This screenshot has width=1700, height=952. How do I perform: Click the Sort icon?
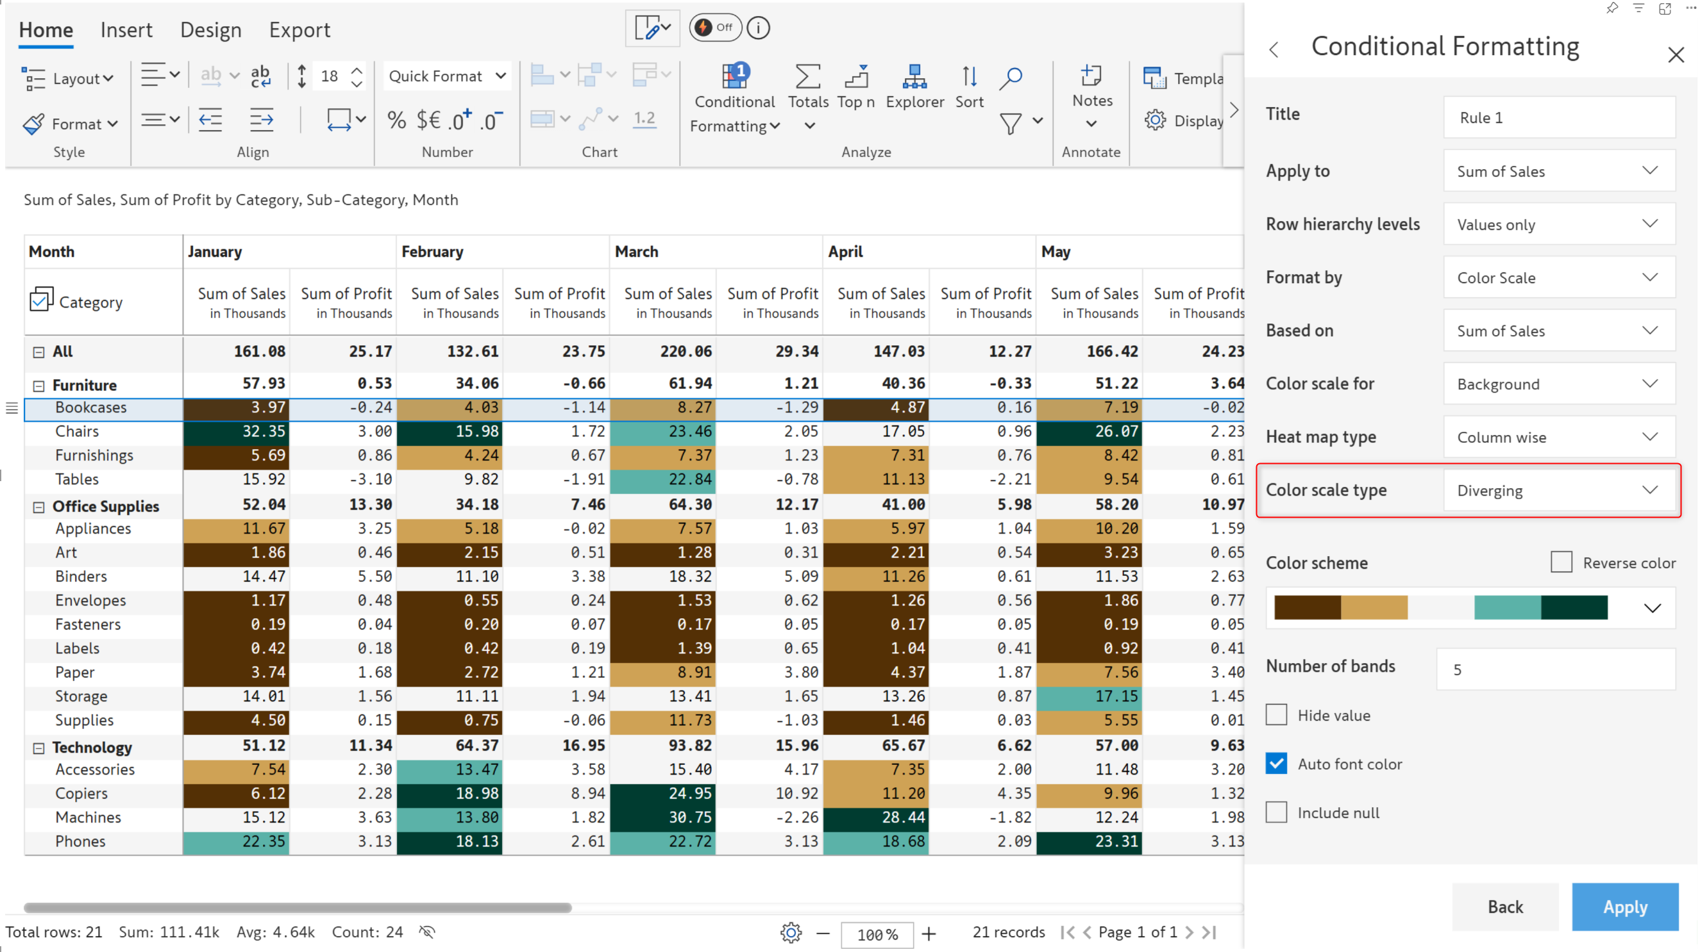click(969, 87)
